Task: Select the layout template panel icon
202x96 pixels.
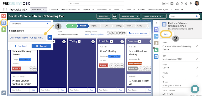Action: coord(156,56)
